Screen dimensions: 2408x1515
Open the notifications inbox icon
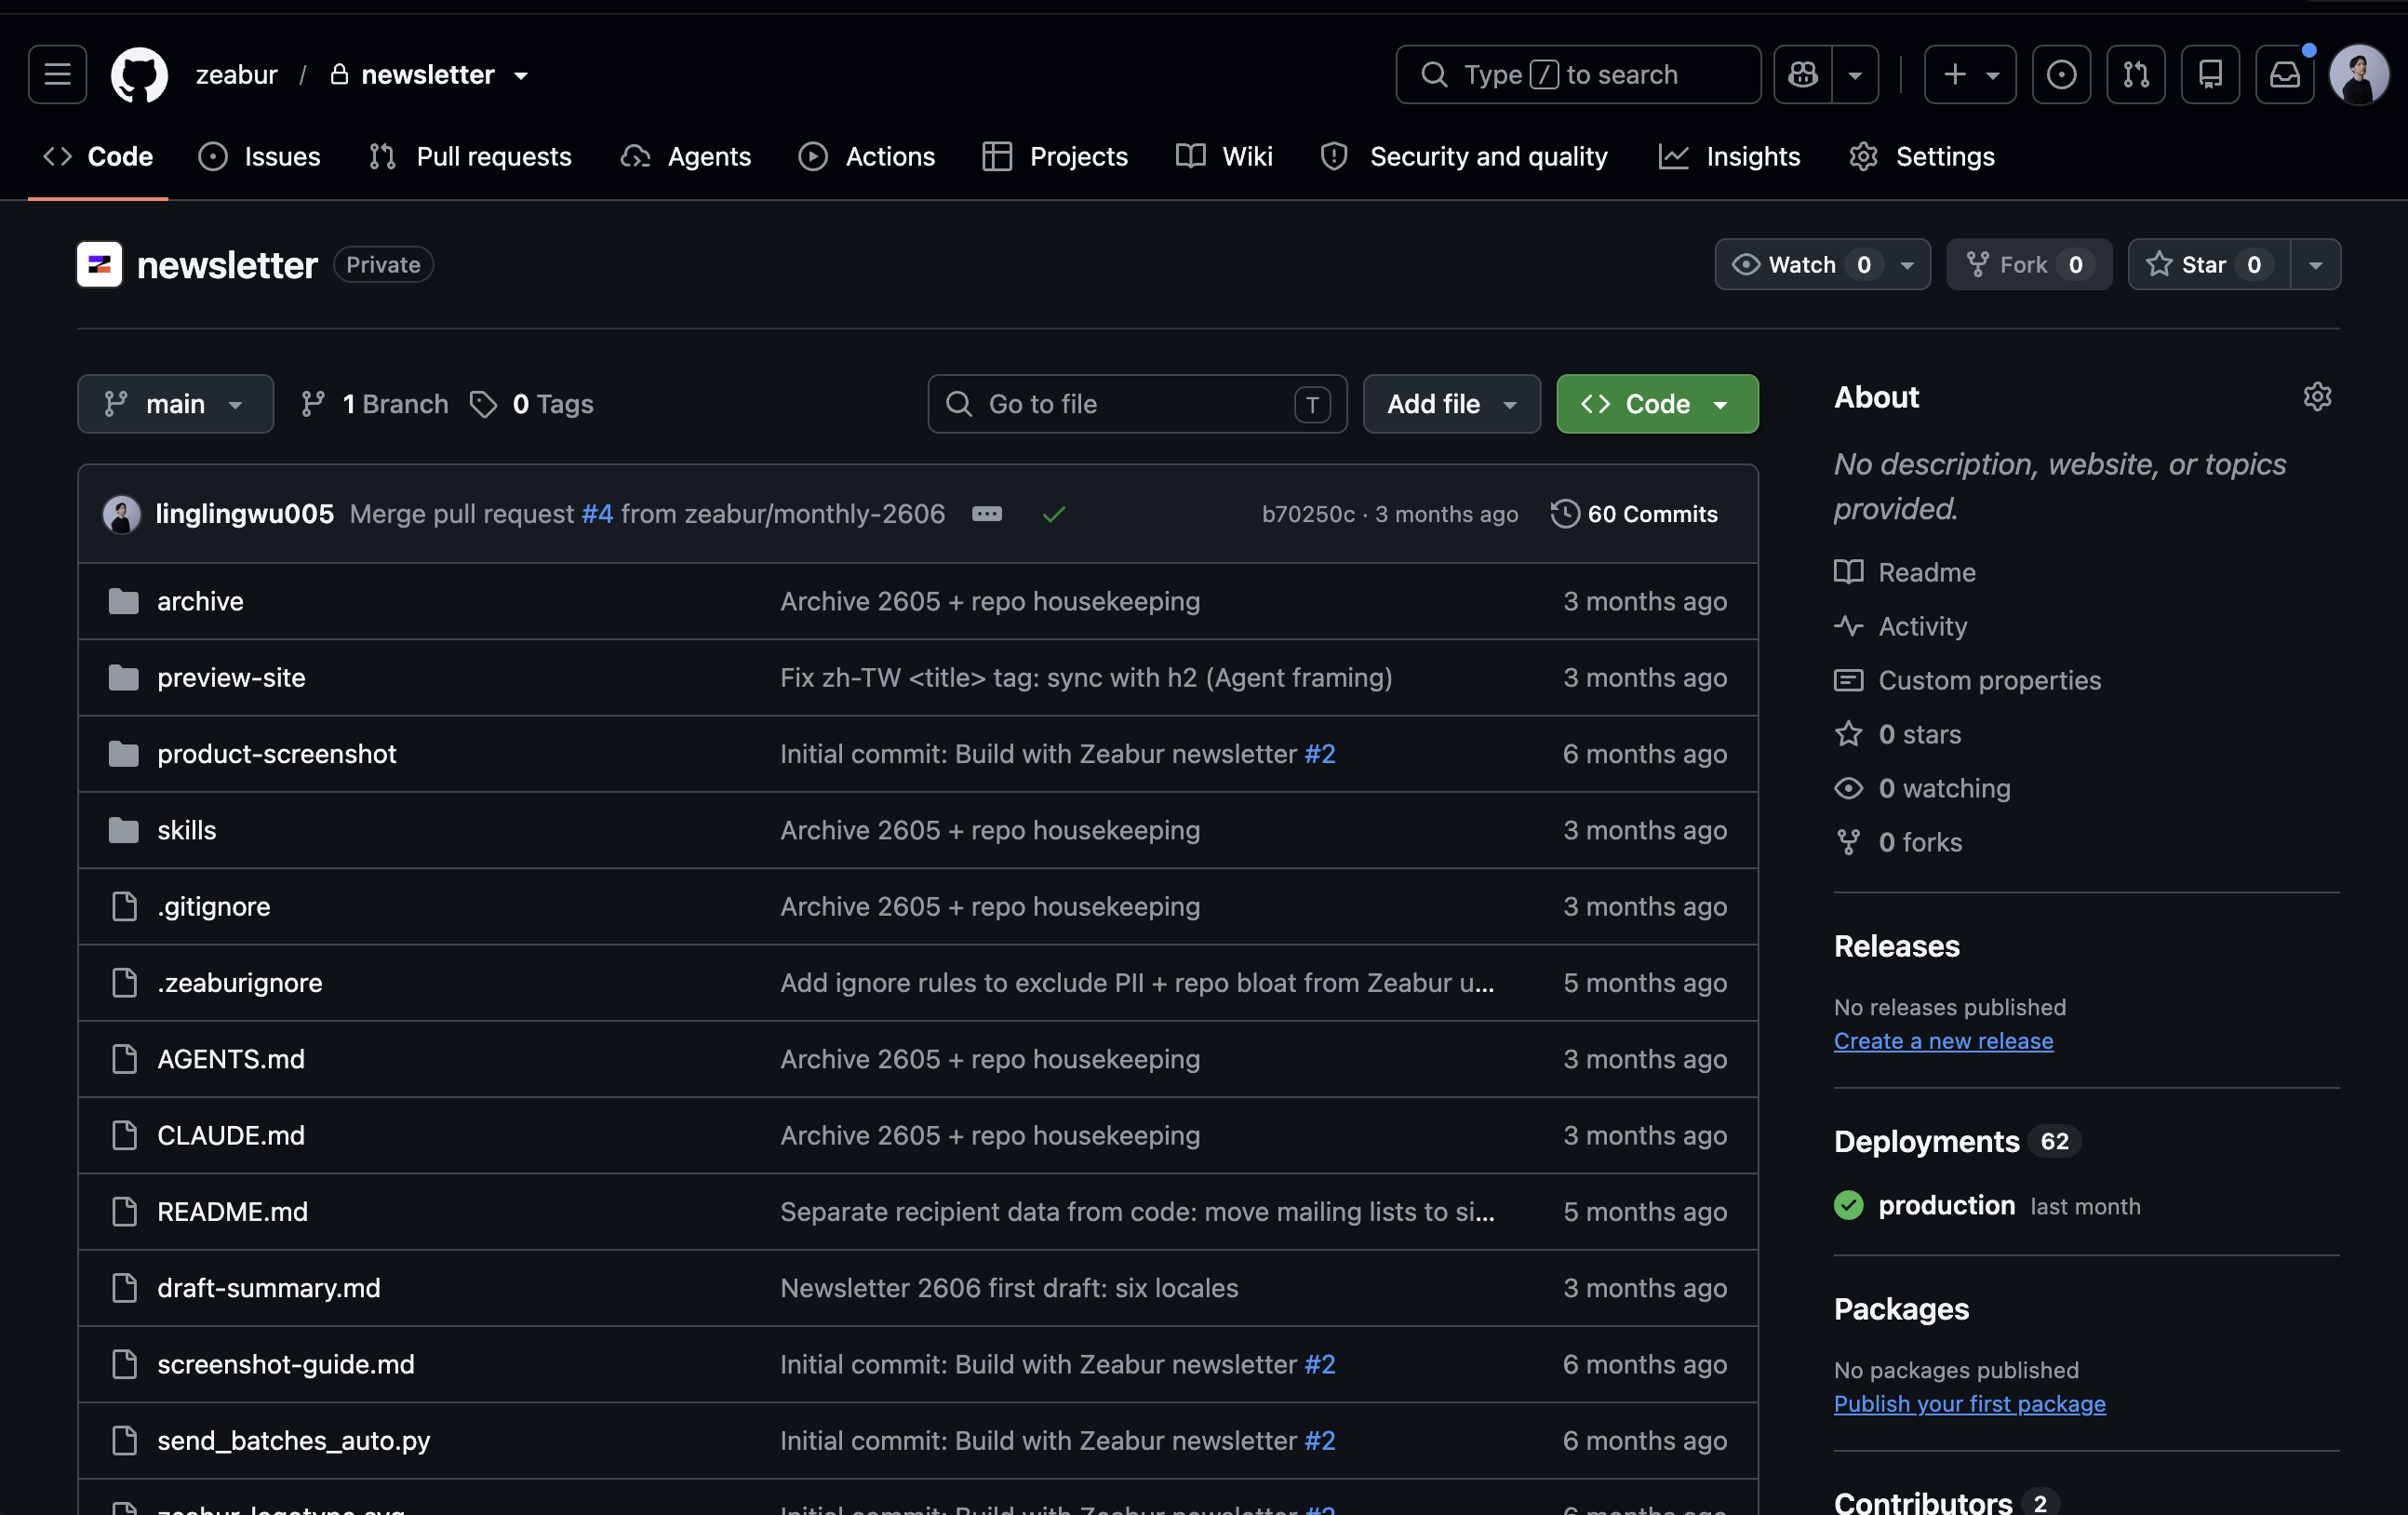2285,74
